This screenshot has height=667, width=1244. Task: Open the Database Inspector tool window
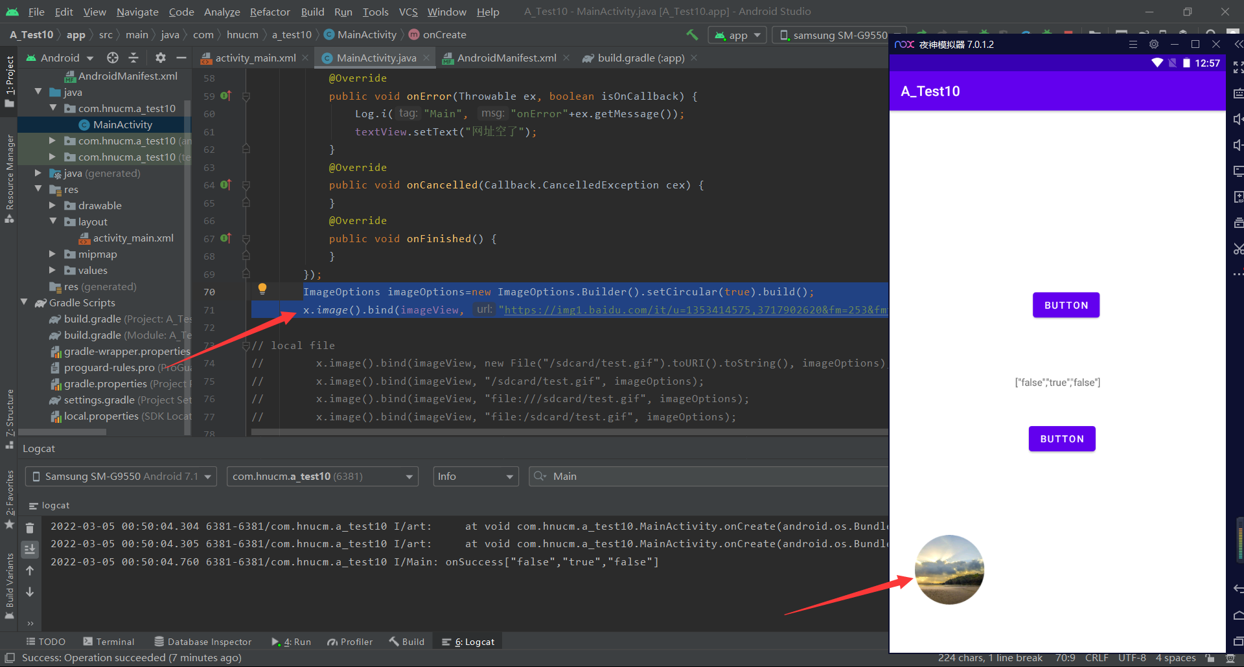pyautogui.click(x=203, y=642)
